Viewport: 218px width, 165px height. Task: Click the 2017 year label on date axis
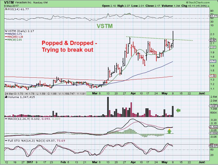30,162
